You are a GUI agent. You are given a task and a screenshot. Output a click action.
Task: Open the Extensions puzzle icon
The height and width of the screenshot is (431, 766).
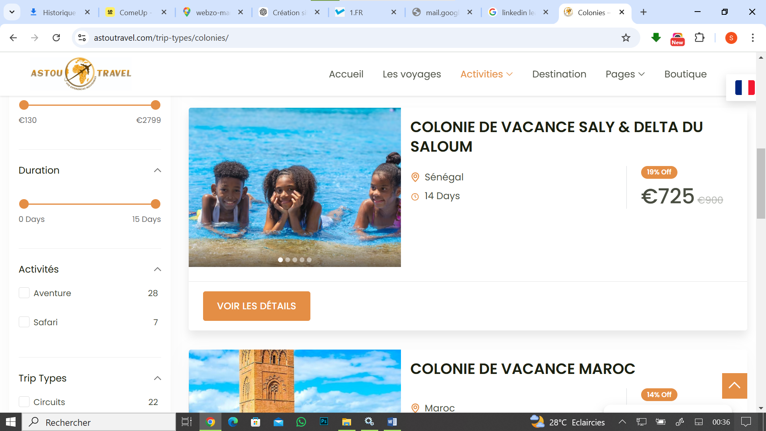(699, 38)
